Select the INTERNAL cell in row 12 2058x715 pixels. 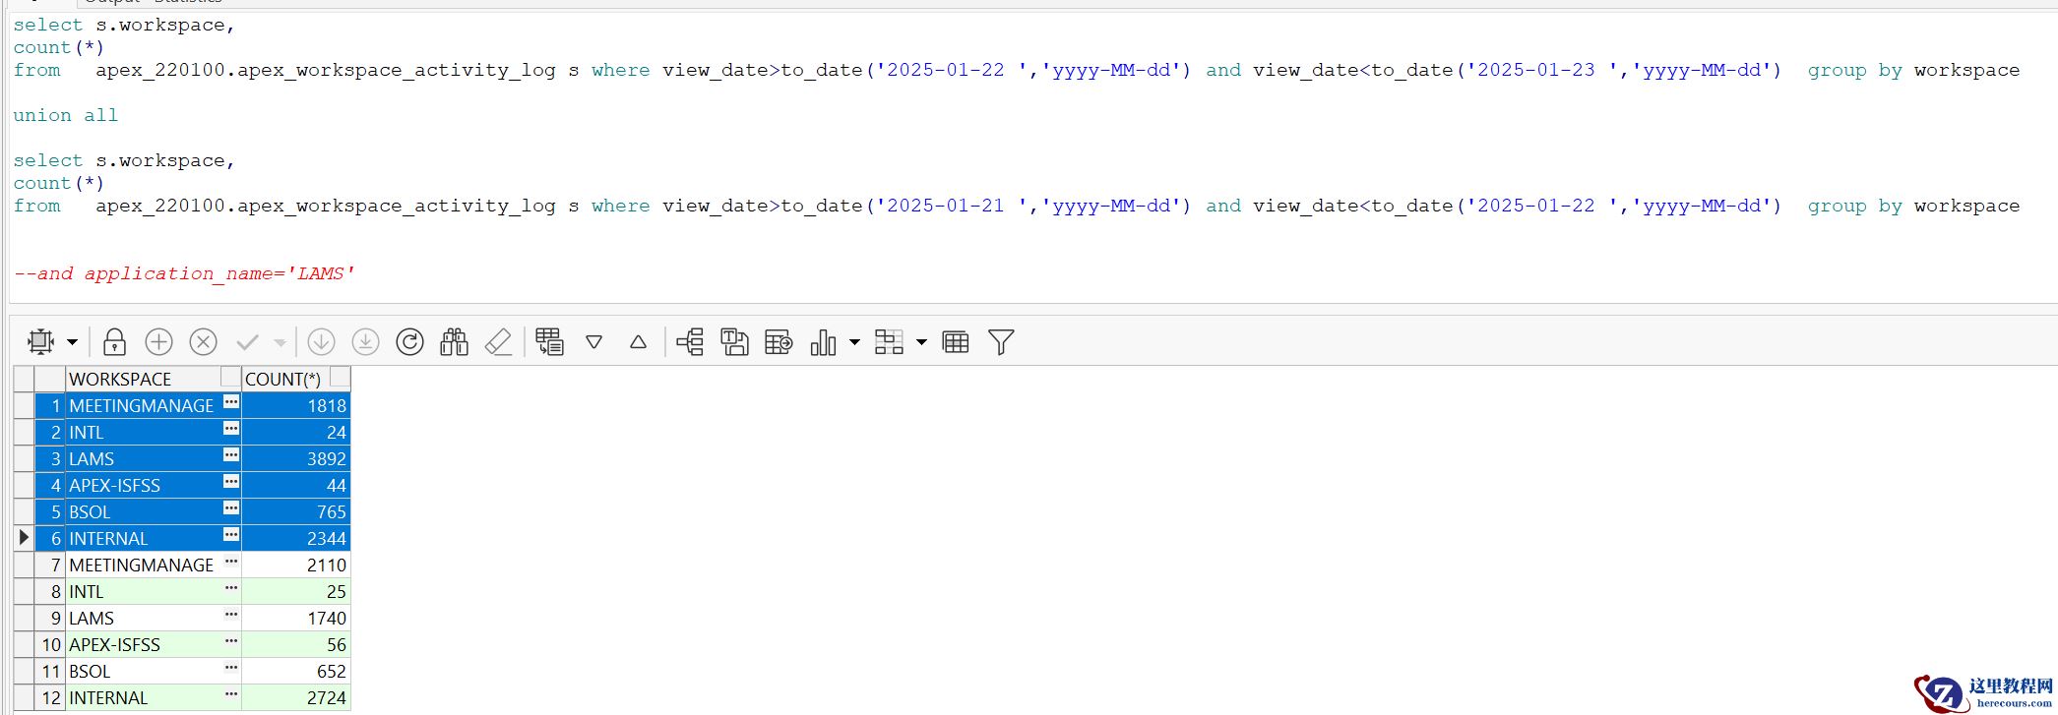pyautogui.click(x=154, y=697)
